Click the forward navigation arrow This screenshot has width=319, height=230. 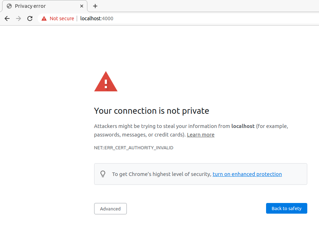pos(18,18)
